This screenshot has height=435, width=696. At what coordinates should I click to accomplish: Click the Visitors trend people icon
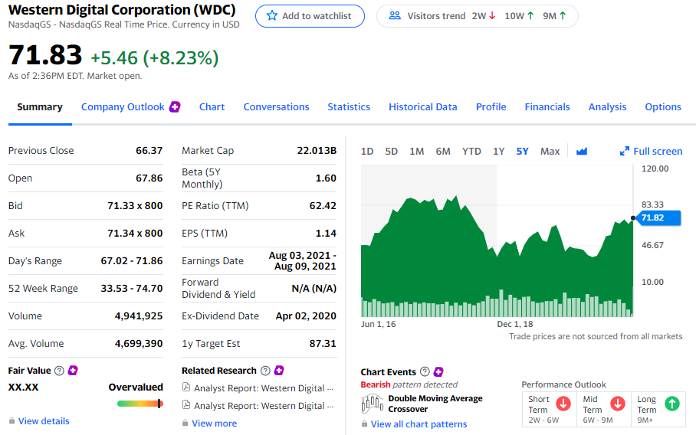395,15
